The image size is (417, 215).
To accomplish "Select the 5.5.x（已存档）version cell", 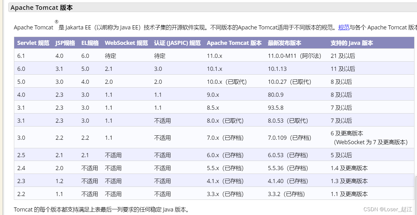I will 225,168.
